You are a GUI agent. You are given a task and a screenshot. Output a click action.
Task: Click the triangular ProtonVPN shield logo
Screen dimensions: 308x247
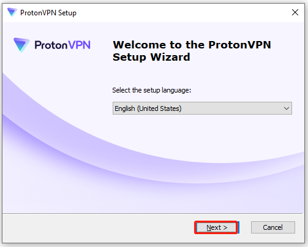[x=21, y=45]
